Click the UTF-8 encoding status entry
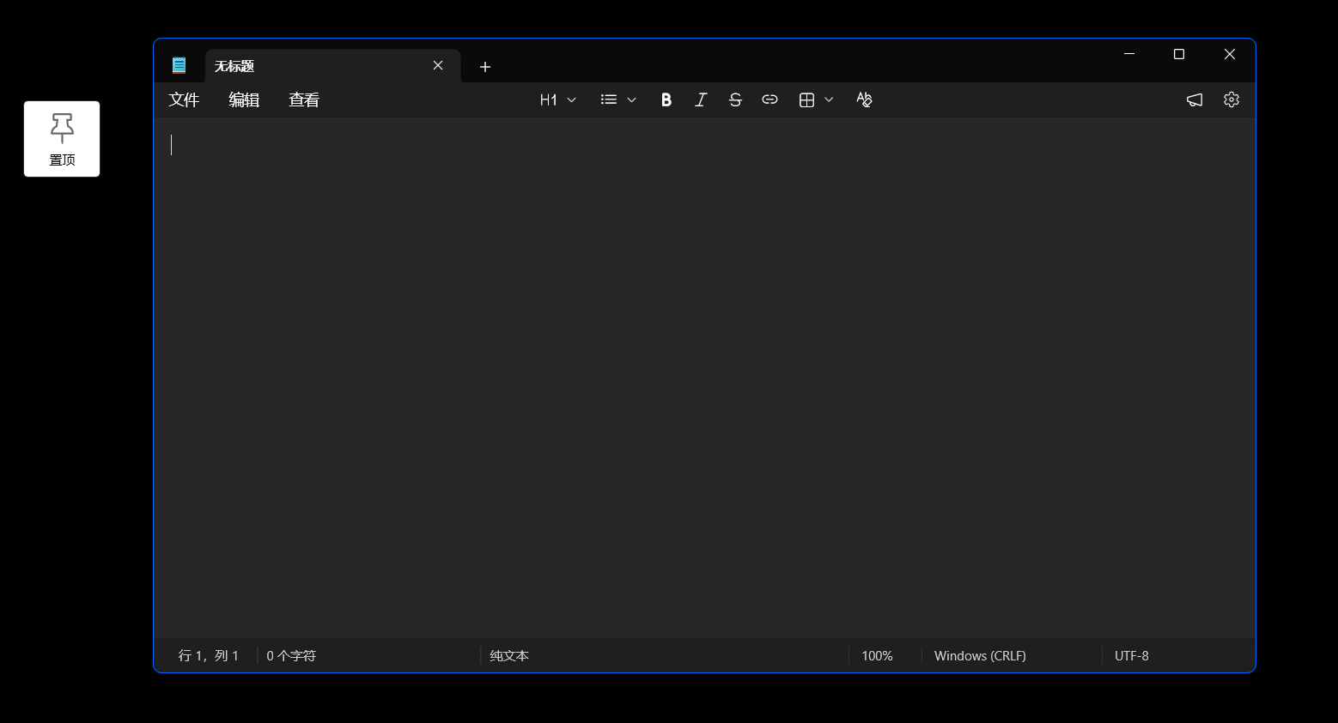 [x=1131, y=655]
